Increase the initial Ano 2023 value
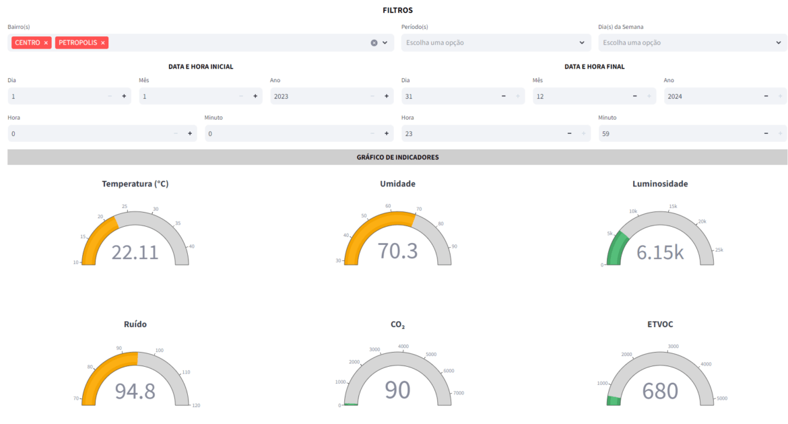Viewport: 788px width, 424px height. (x=387, y=96)
